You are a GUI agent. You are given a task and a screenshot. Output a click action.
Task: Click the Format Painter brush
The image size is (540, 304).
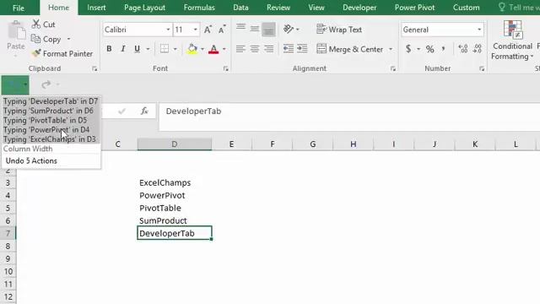[35, 53]
